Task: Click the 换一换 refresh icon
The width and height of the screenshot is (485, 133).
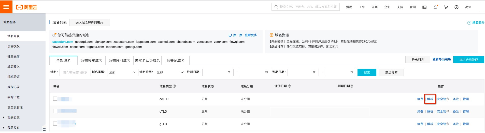Action: (230, 35)
